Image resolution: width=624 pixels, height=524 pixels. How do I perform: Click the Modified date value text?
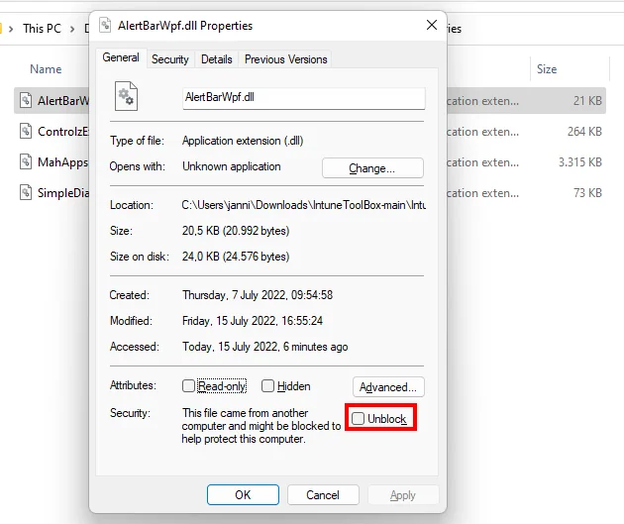tap(253, 321)
